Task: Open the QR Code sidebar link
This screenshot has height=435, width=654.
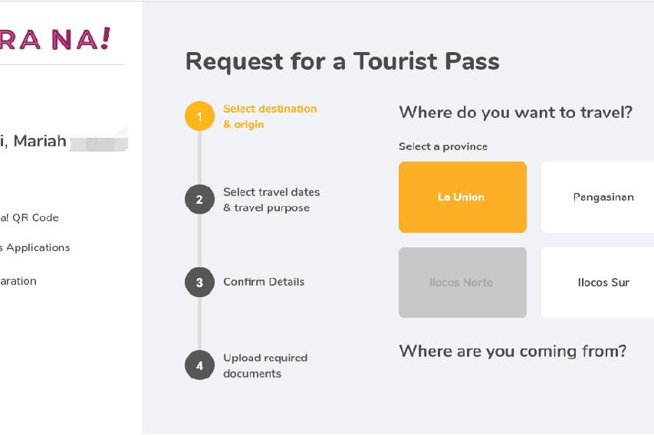Action: (x=30, y=217)
